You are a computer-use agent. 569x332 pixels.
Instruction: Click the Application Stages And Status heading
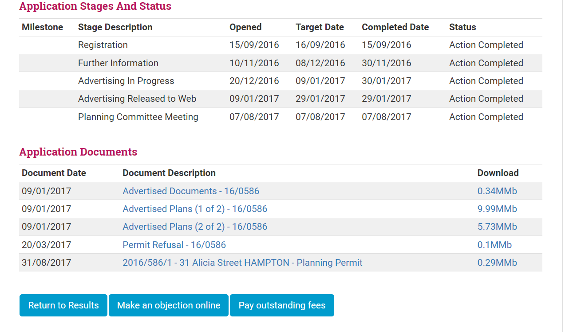point(95,6)
